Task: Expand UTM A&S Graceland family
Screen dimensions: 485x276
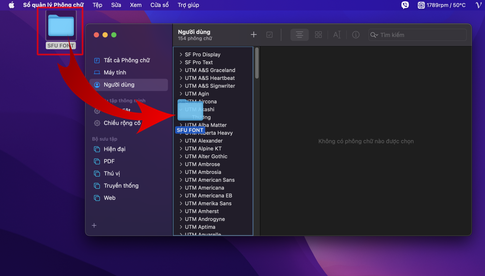Action: pyautogui.click(x=181, y=70)
